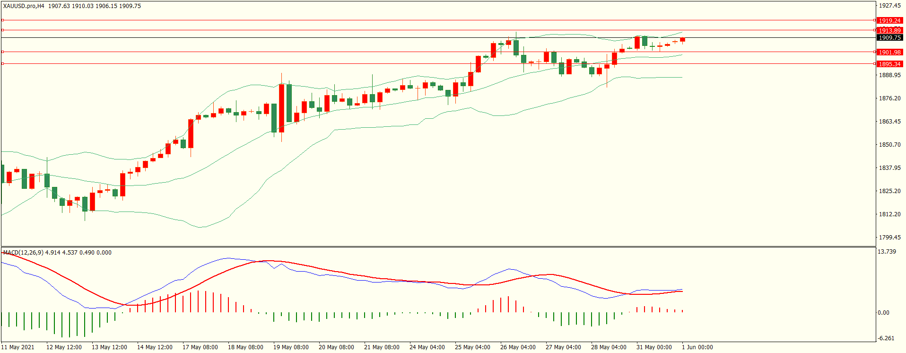Click the 1812.20 price scale value
The height and width of the screenshot is (353, 906).
pos(889,214)
